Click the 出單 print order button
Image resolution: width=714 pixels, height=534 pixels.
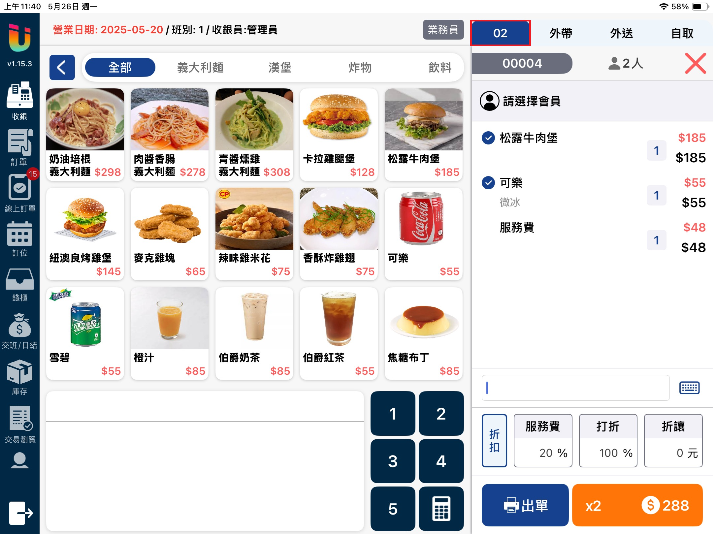(525, 505)
